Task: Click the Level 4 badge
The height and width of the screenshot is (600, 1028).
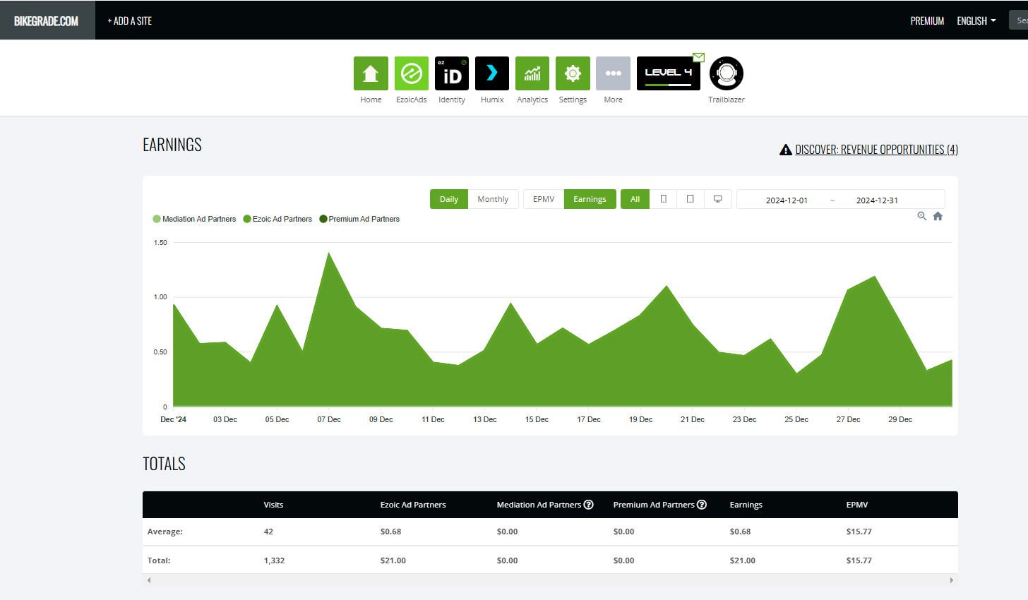Action: pyautogui.click(x=668, y=73)
